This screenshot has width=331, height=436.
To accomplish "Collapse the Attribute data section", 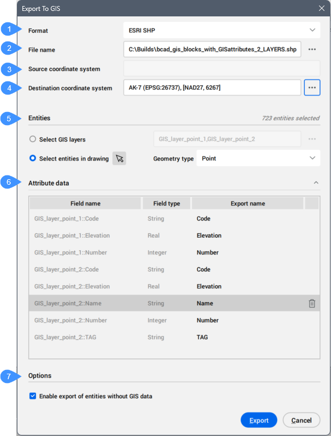I will pyautogui.click(x=316, y=183).
